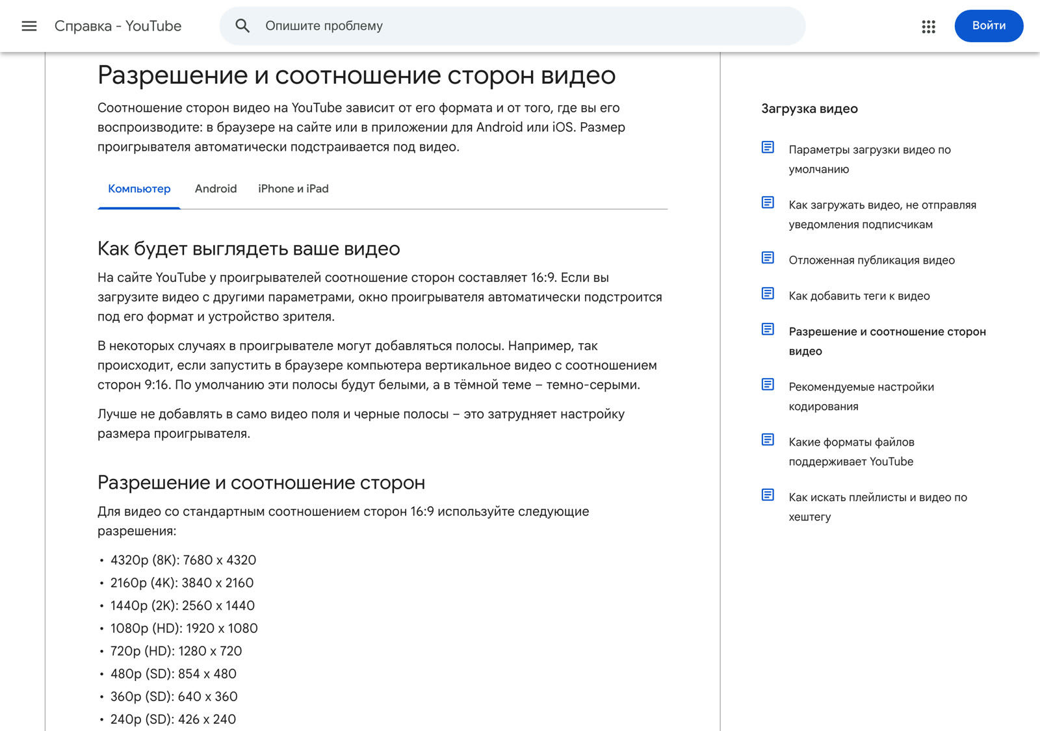Screen dimensions: 1040x731
Task: Click the article icon beside 'Параметры загрузки видео'
Action: click(x=768, y=147)
